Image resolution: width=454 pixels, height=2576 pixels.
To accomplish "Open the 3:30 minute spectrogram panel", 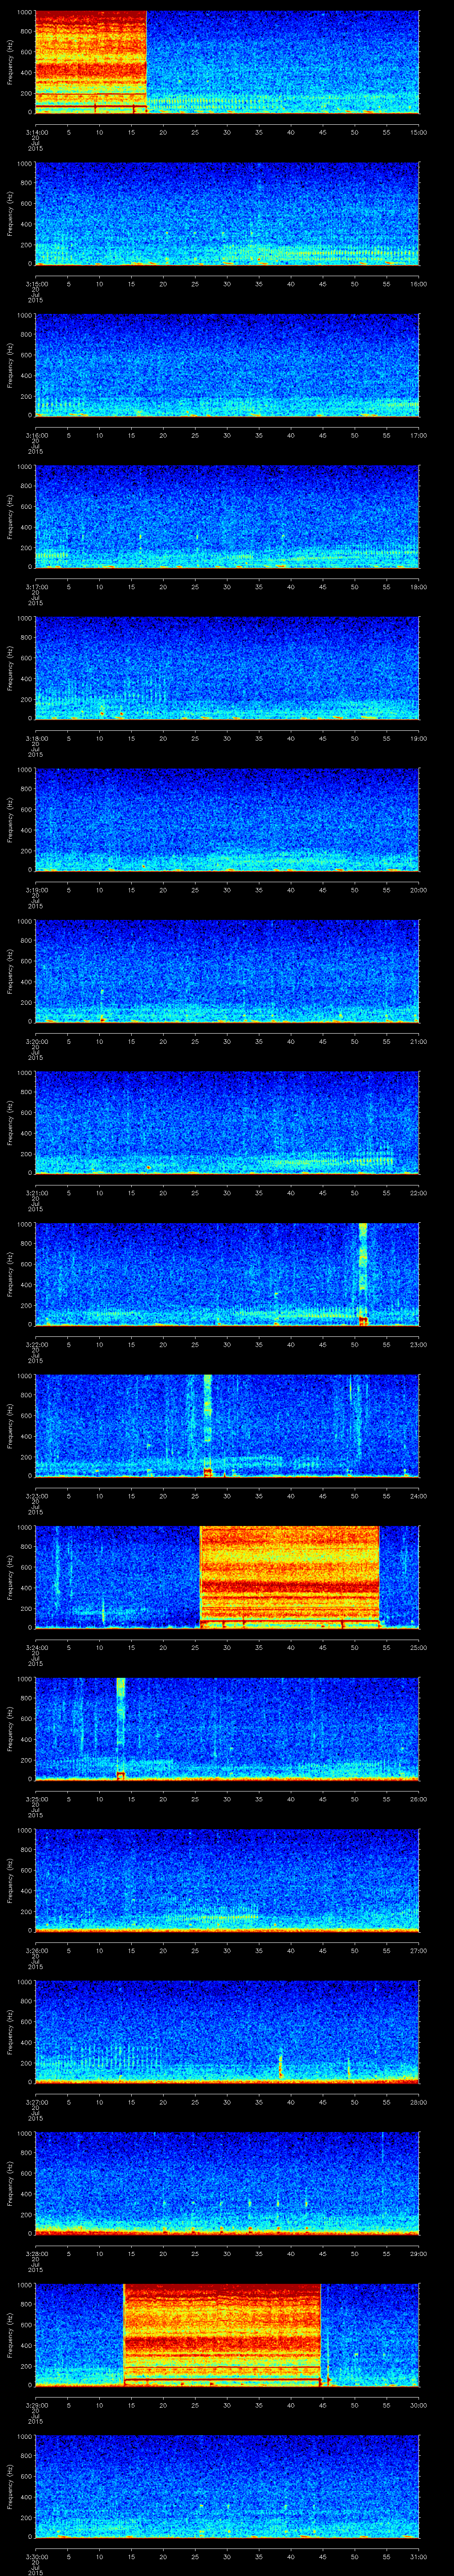I will 227,2487.
